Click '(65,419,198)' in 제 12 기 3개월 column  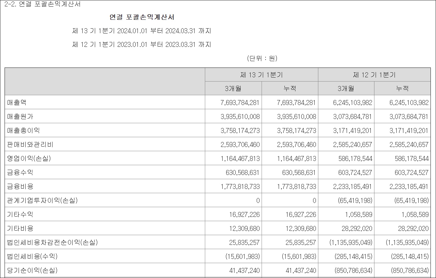355,201
